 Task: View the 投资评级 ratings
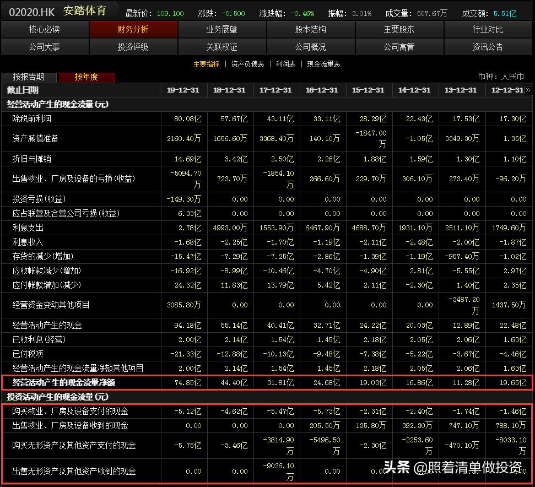pyautogui.click(x=133, y=47)
